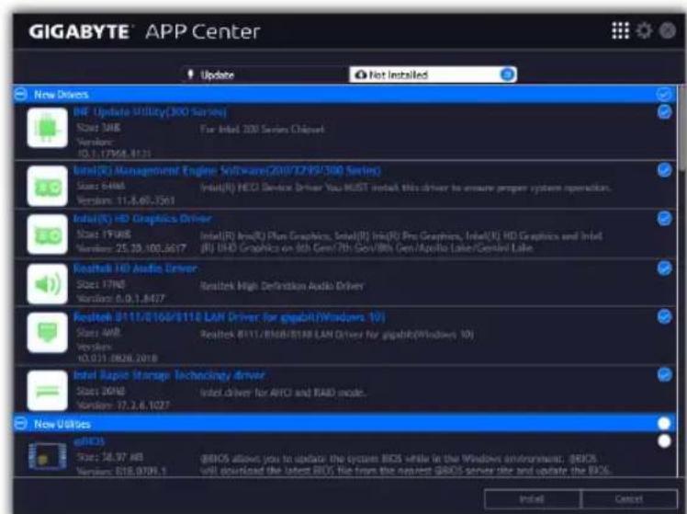Click the Cancel button
The image size is (687, 514).
[x=629, y=498]
